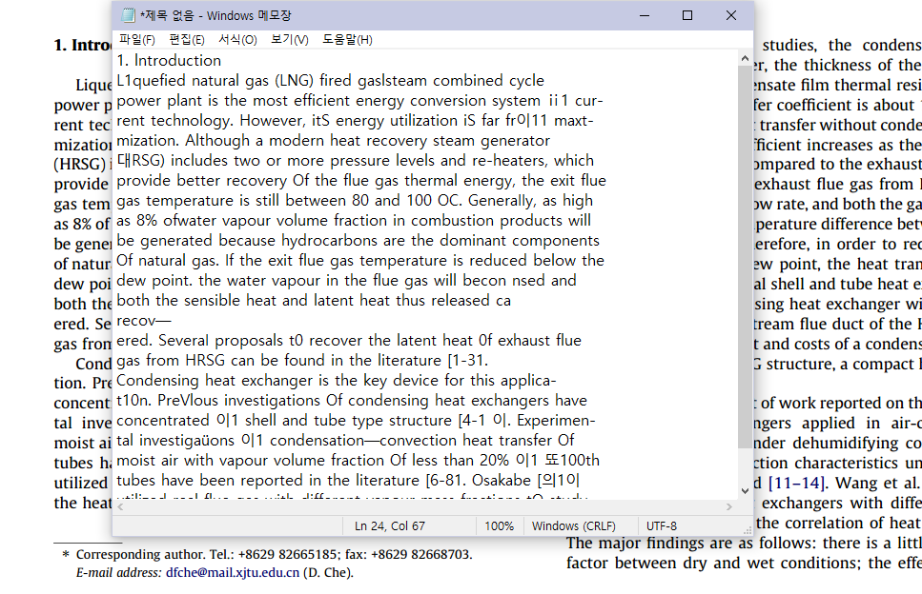This screenshot has height=594, width=922.
Task: Click the 'Ln 24, Col 67' status entry
Action: point(389,525)
